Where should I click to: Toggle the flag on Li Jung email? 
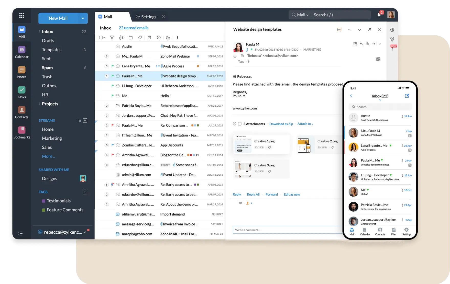(113, 86)
